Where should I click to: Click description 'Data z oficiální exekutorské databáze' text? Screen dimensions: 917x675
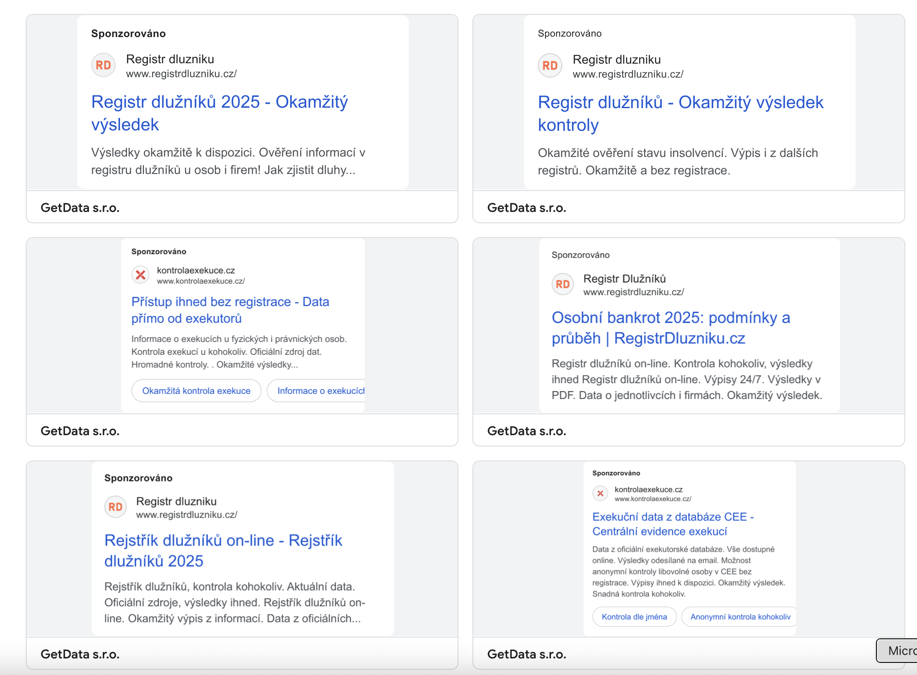[x=689, y=571]
